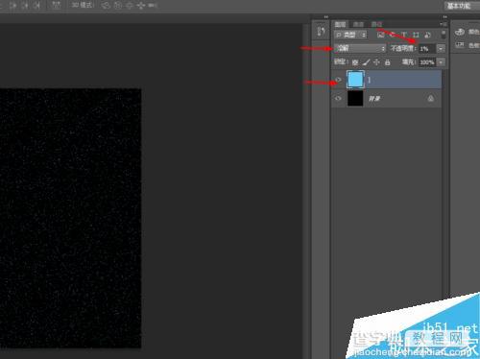Click the 不透明度 1% opacity field
The image size is (480, 359).
coord(427,49)
